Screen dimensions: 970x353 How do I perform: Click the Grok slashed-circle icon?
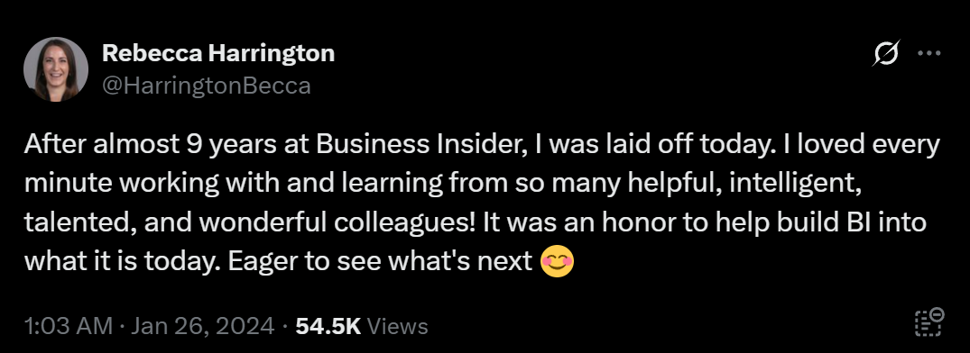tap(885, 53)
